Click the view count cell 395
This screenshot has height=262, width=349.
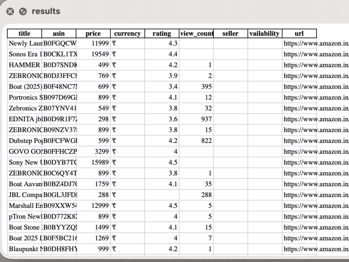(196, 86)
